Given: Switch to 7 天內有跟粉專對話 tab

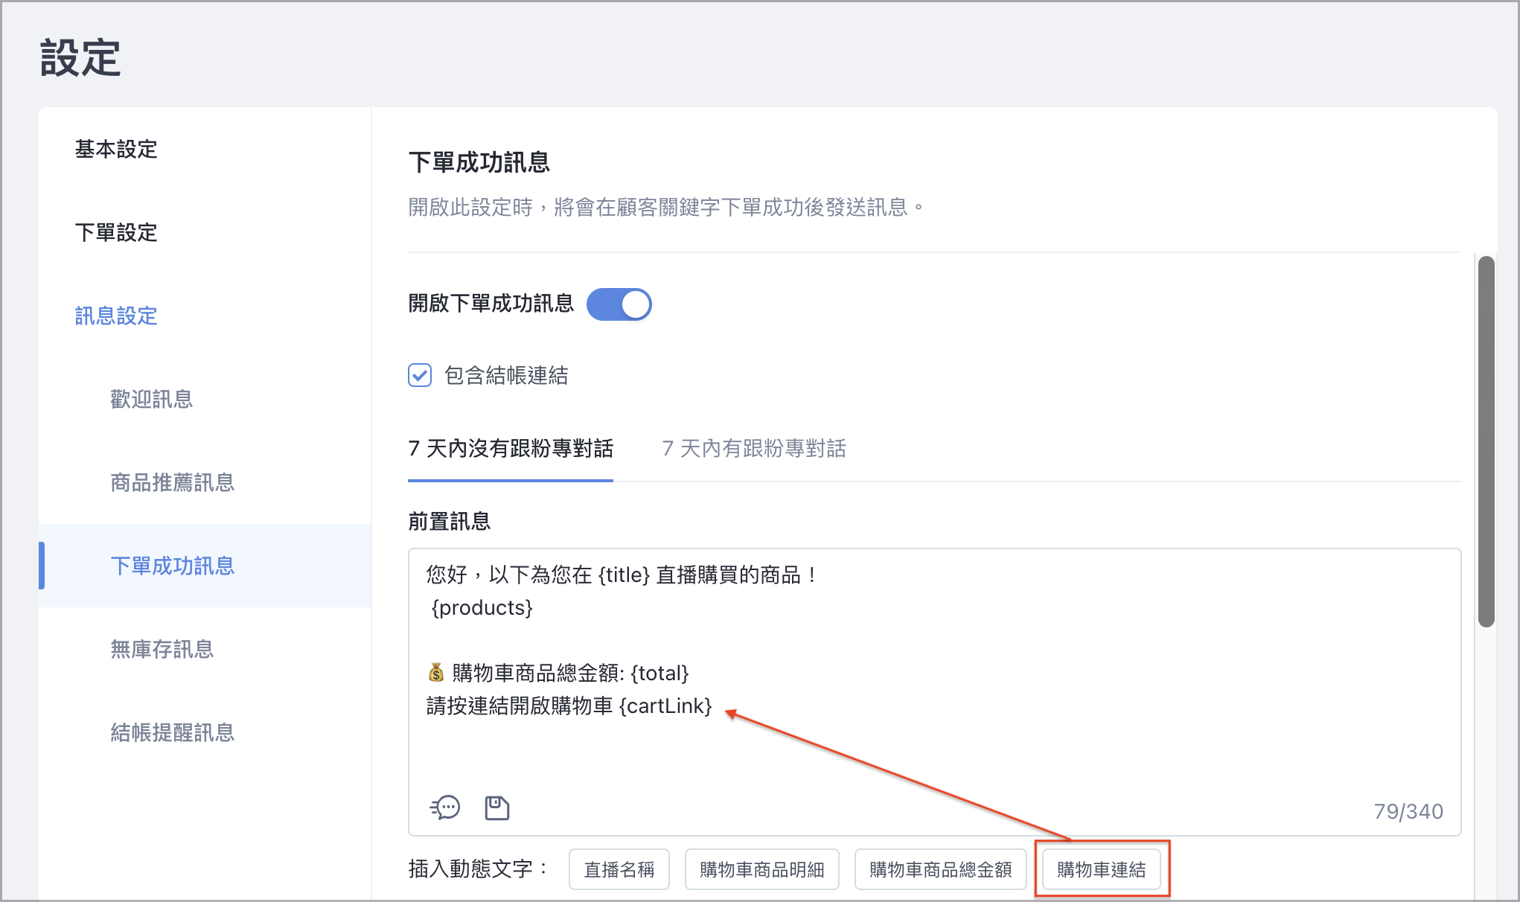Looking at the screenshot, I should 754,449.
